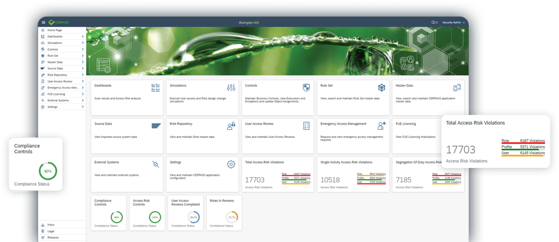Open the Security Admin user dropdown
The height and width of the screenshot is (242, 559).
tap(454, 22)
